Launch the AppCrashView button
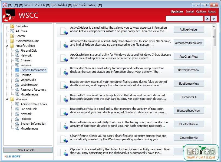 189,57
